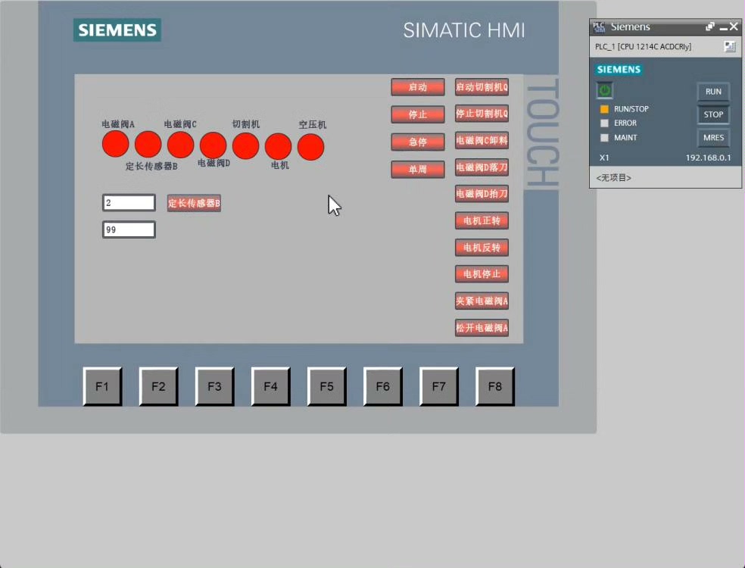This screenshot has height=568, width=745.
Task: Click the 电磁阀D抬刀 button
Action: 482,193
